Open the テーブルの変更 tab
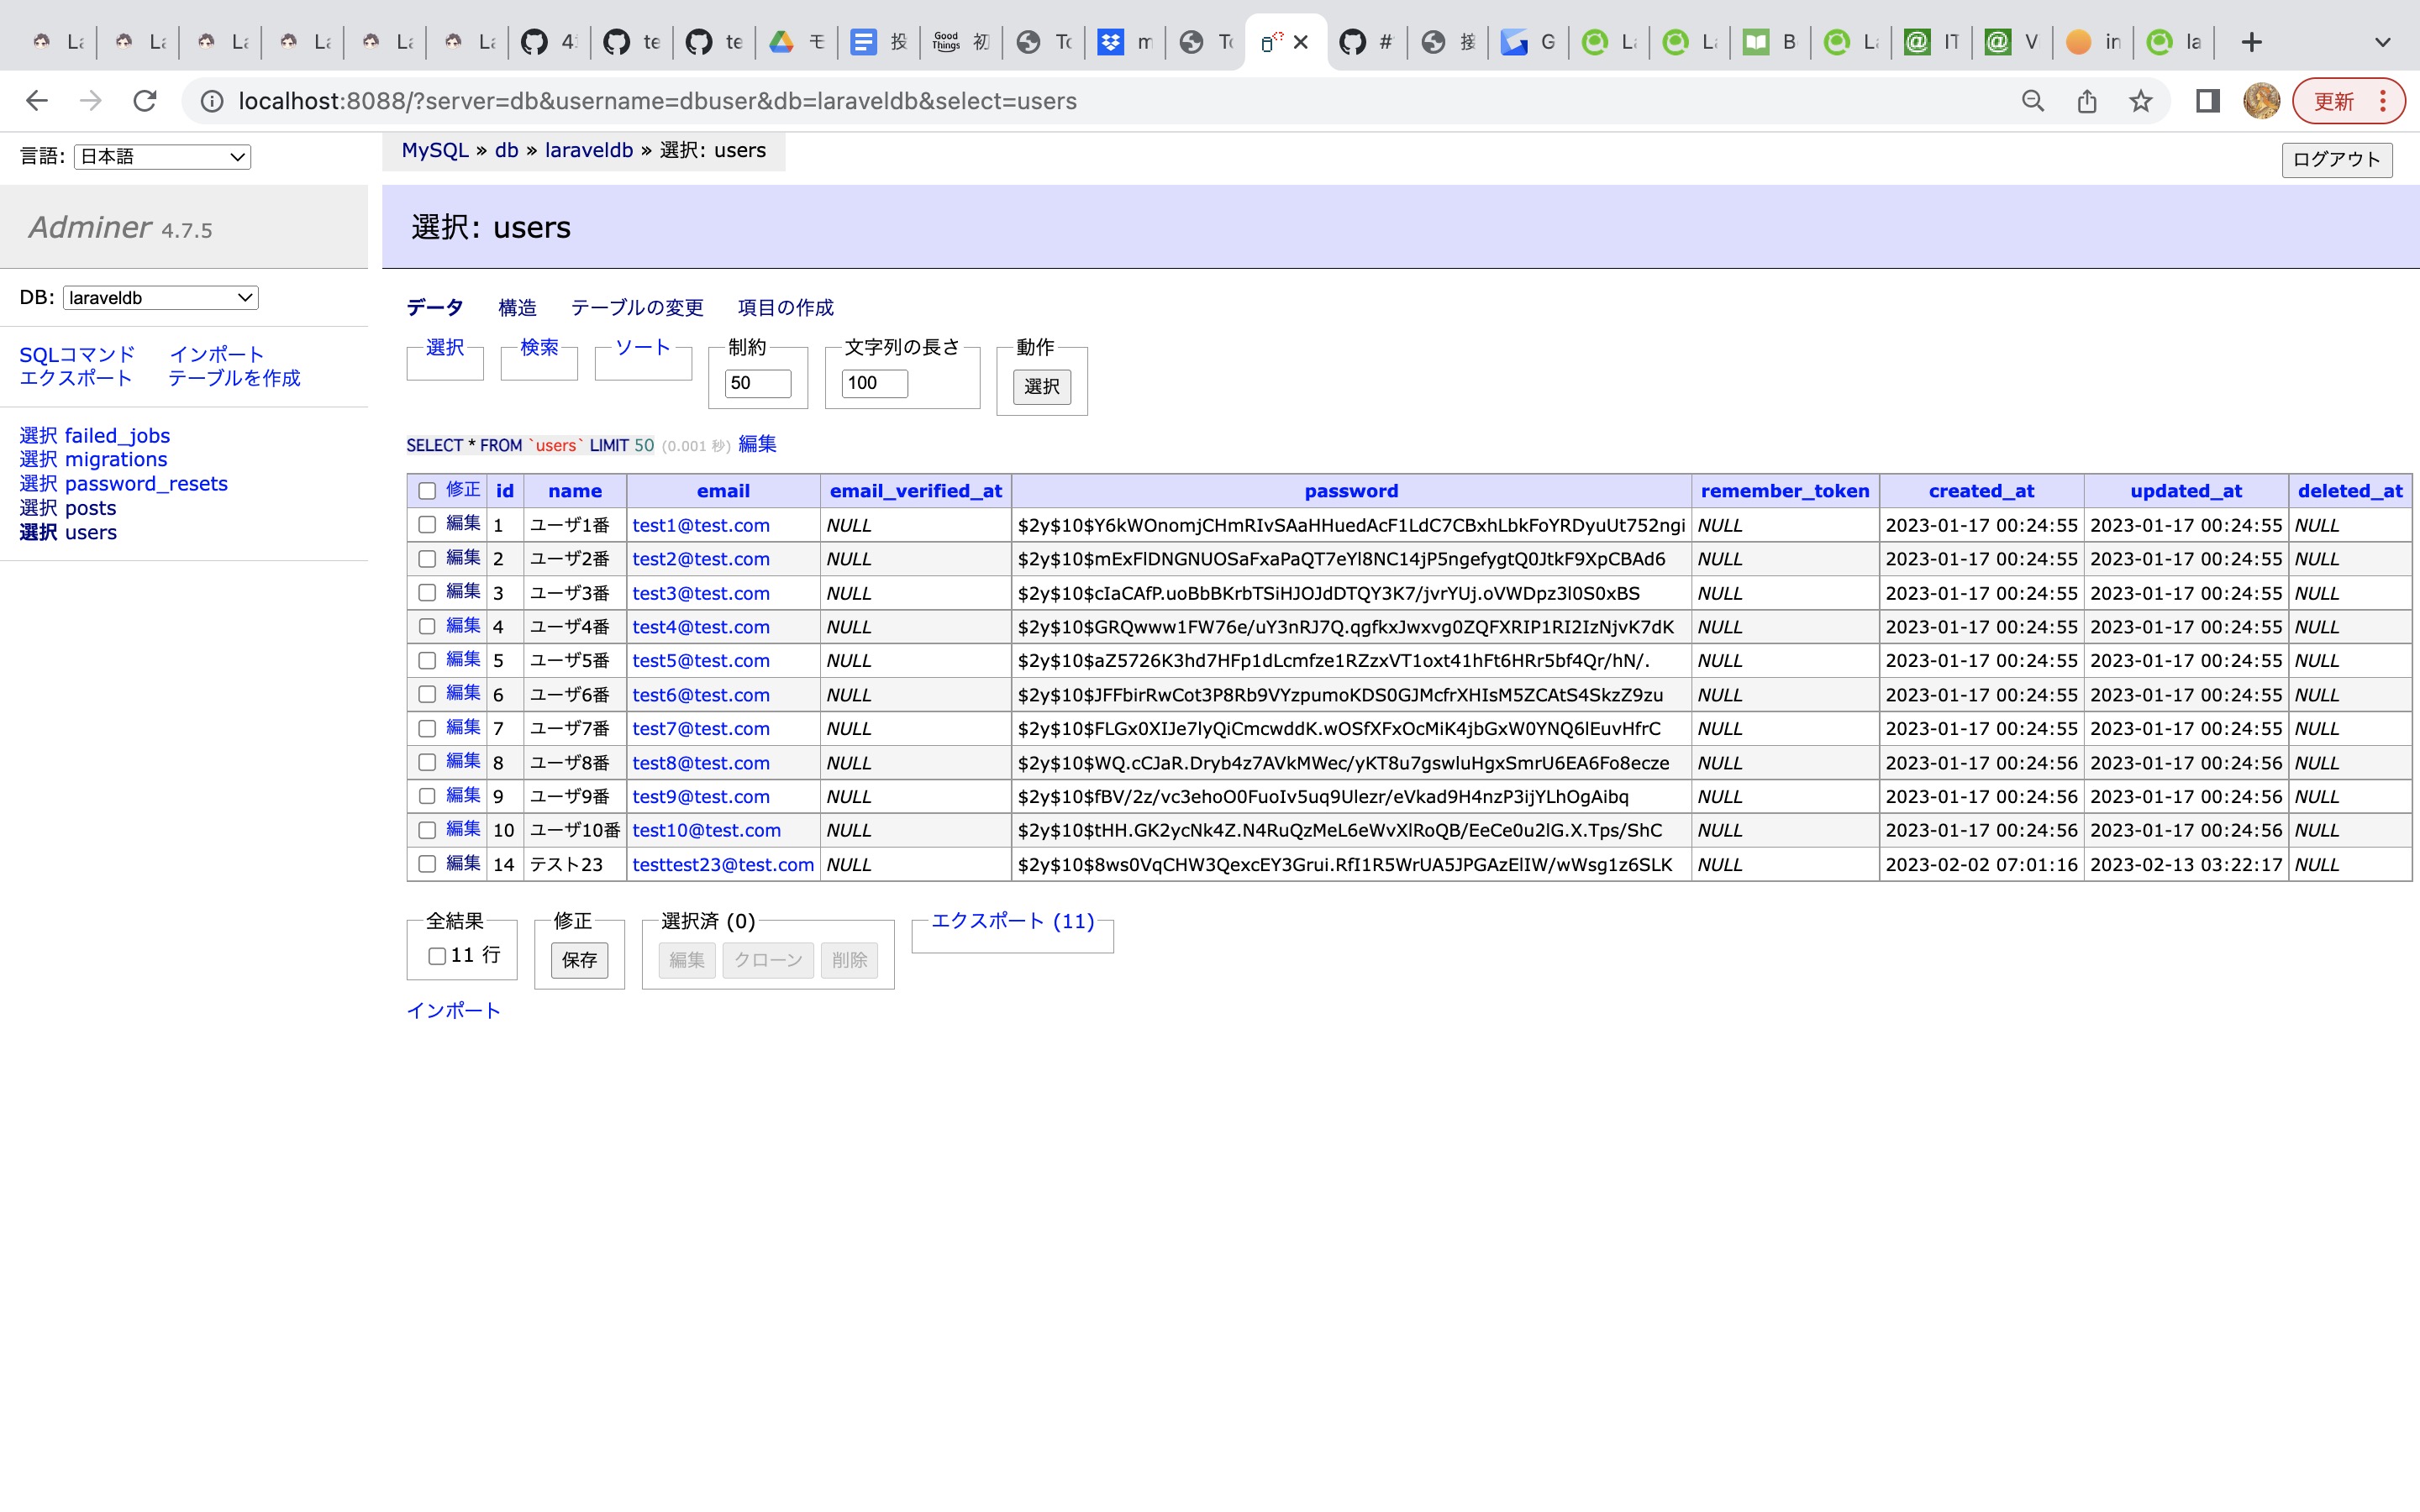Image resolution: width=2420 pixels, height=1512 pixels. (636, 308)
